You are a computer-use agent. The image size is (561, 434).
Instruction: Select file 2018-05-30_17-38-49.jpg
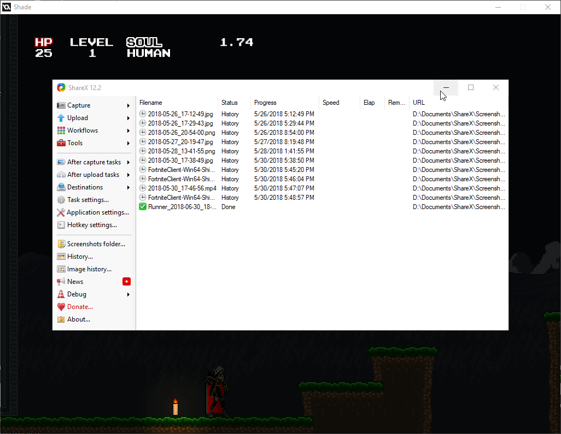pos(180,160)
